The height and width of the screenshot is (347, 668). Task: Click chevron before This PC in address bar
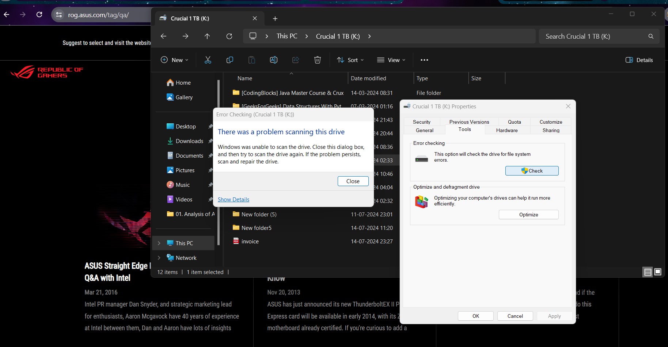pos(267,36)
